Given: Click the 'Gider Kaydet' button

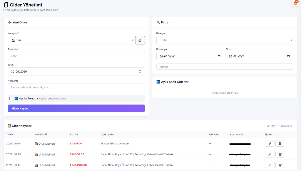Looking at the screenshot, I should point(76,108).
